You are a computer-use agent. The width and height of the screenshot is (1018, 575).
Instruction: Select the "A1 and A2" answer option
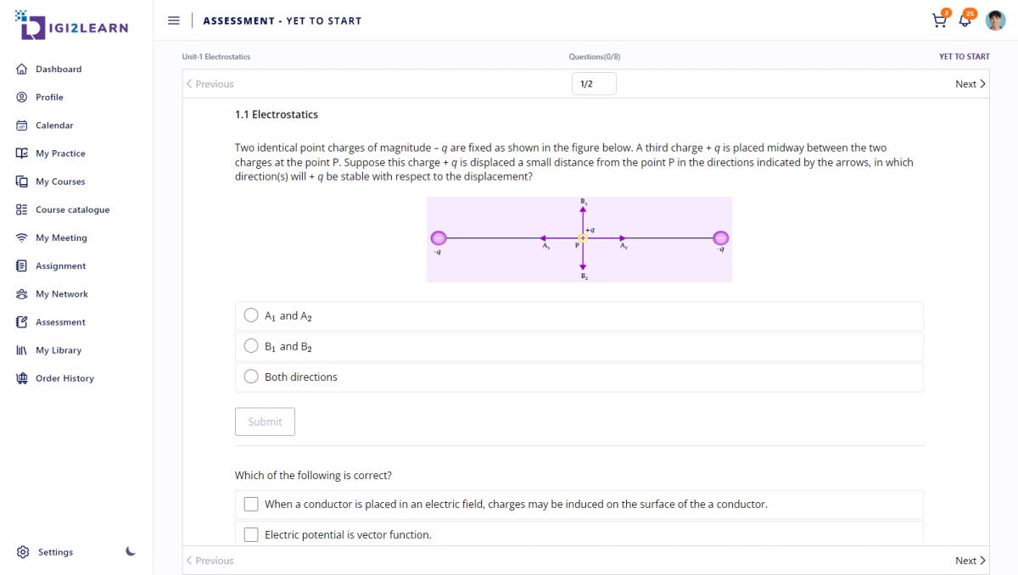251,315
